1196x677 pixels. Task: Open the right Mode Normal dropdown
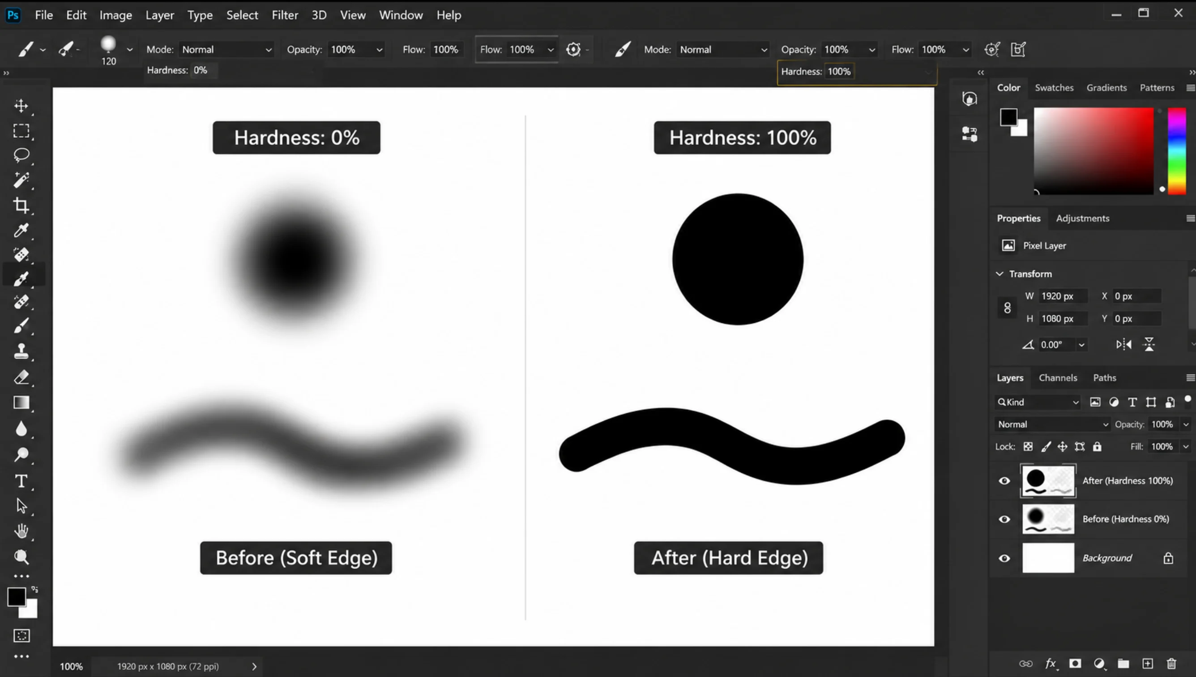723,50
